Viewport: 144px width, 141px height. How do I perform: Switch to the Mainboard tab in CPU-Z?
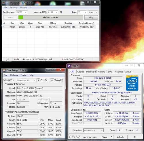(91, 72)
